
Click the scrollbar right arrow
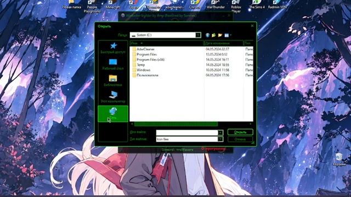click(x=251, y=124)
